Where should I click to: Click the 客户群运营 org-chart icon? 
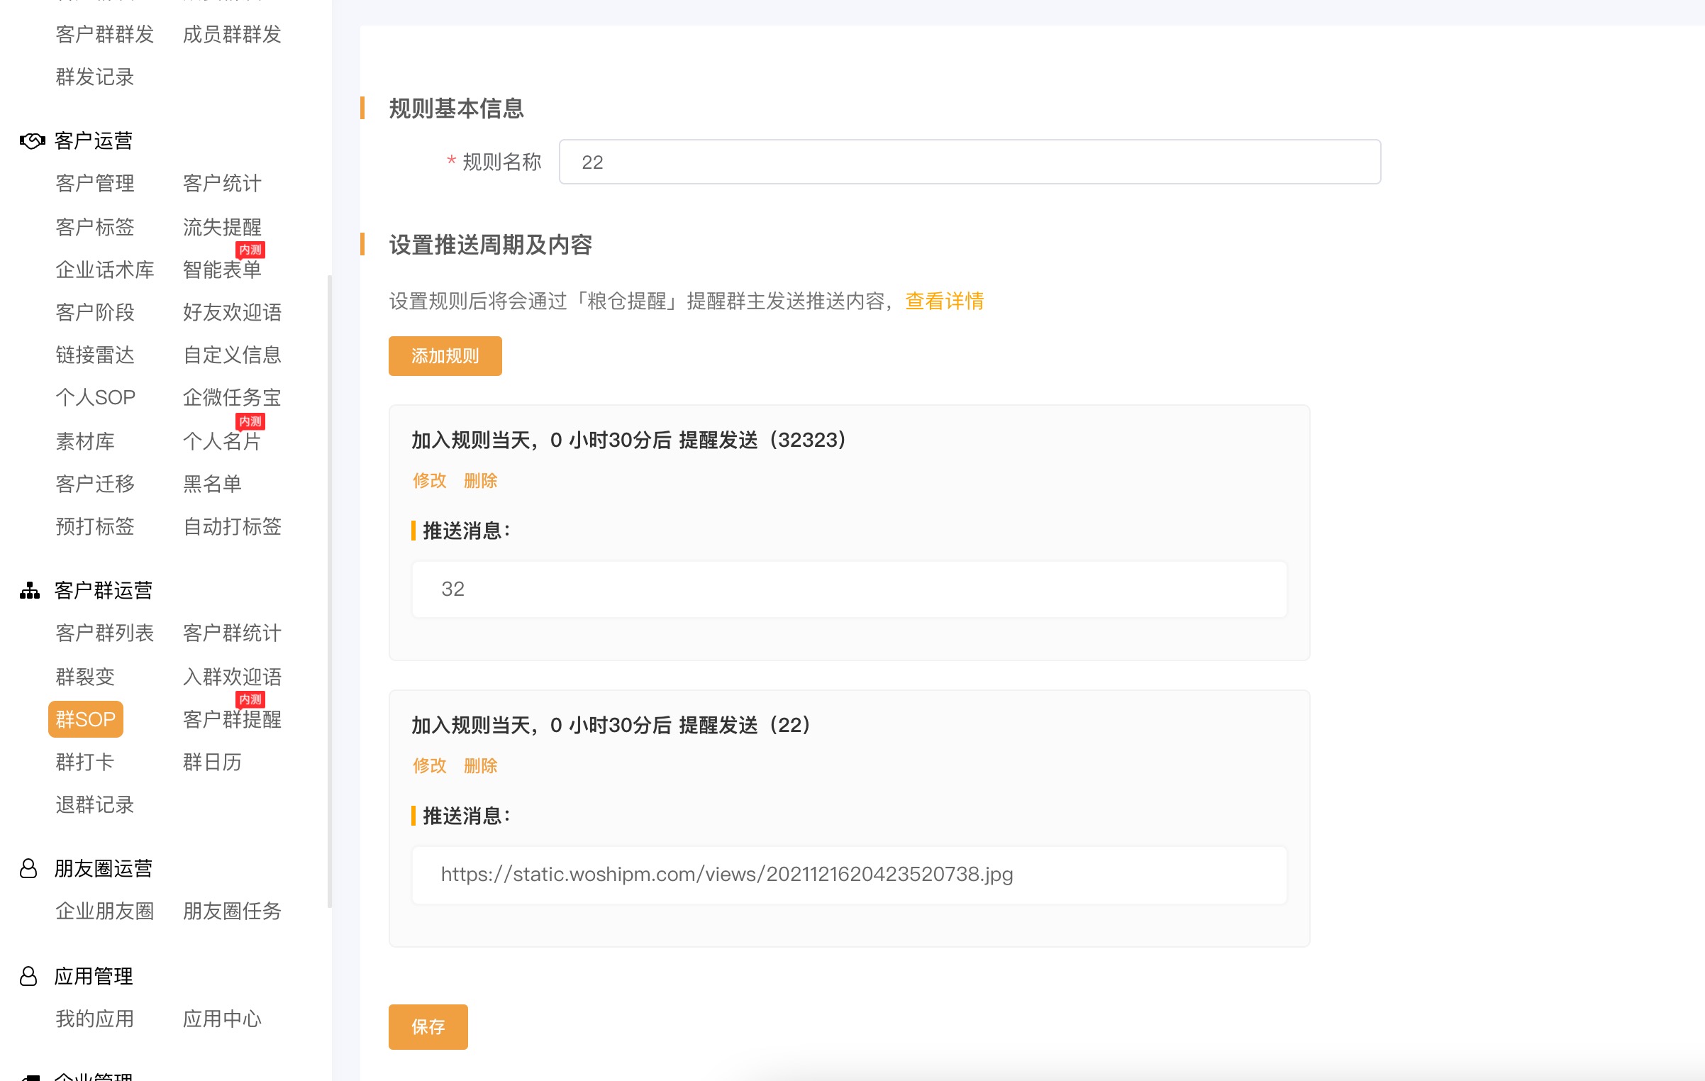tap(30, 589)
